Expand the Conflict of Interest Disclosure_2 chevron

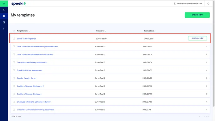coord(207,86)
